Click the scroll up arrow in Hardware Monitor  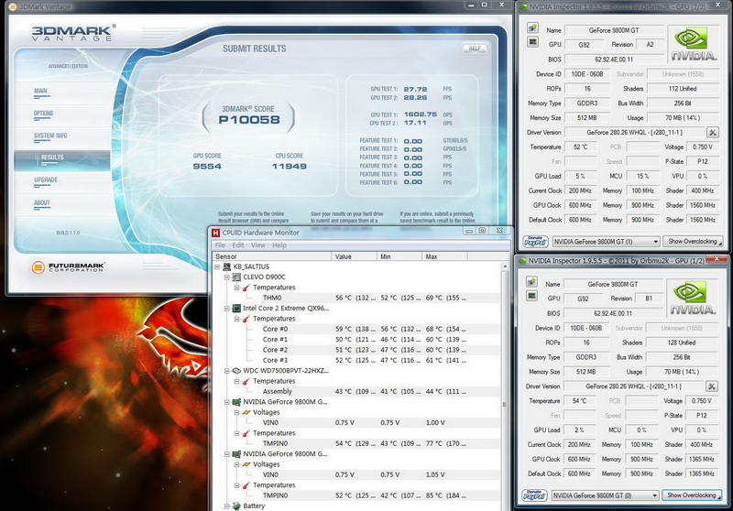505,266
